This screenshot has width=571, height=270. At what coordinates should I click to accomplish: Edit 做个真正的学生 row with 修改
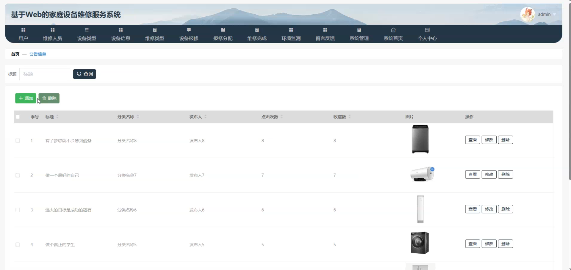tap(489, 244)
